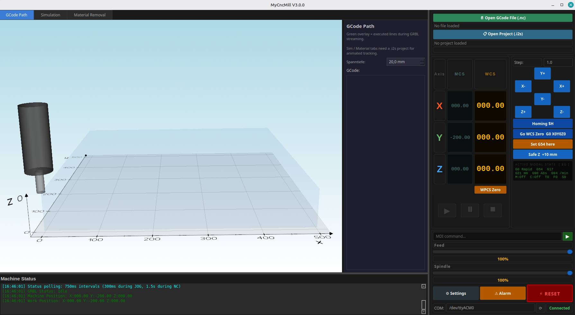Adjust the Spindle override slider handle
The width and height of the screenshot is (575, 315).
[570, 273]
